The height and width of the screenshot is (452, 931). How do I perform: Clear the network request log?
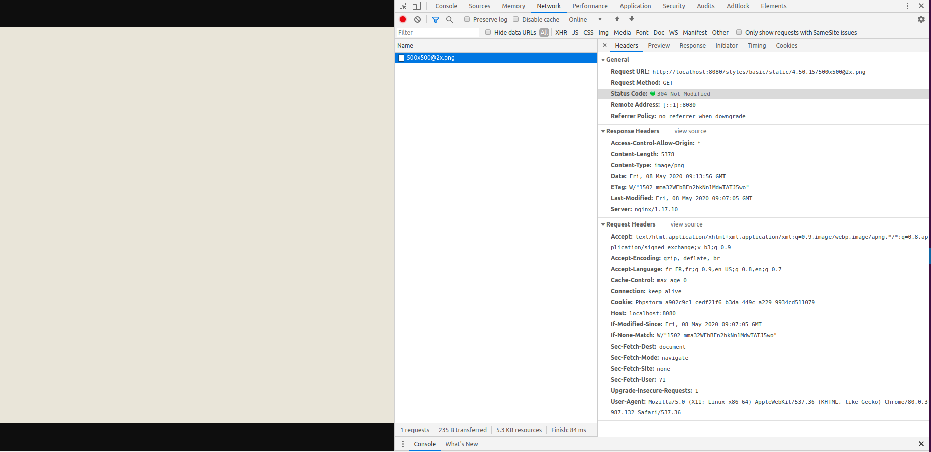pos(417,19)
